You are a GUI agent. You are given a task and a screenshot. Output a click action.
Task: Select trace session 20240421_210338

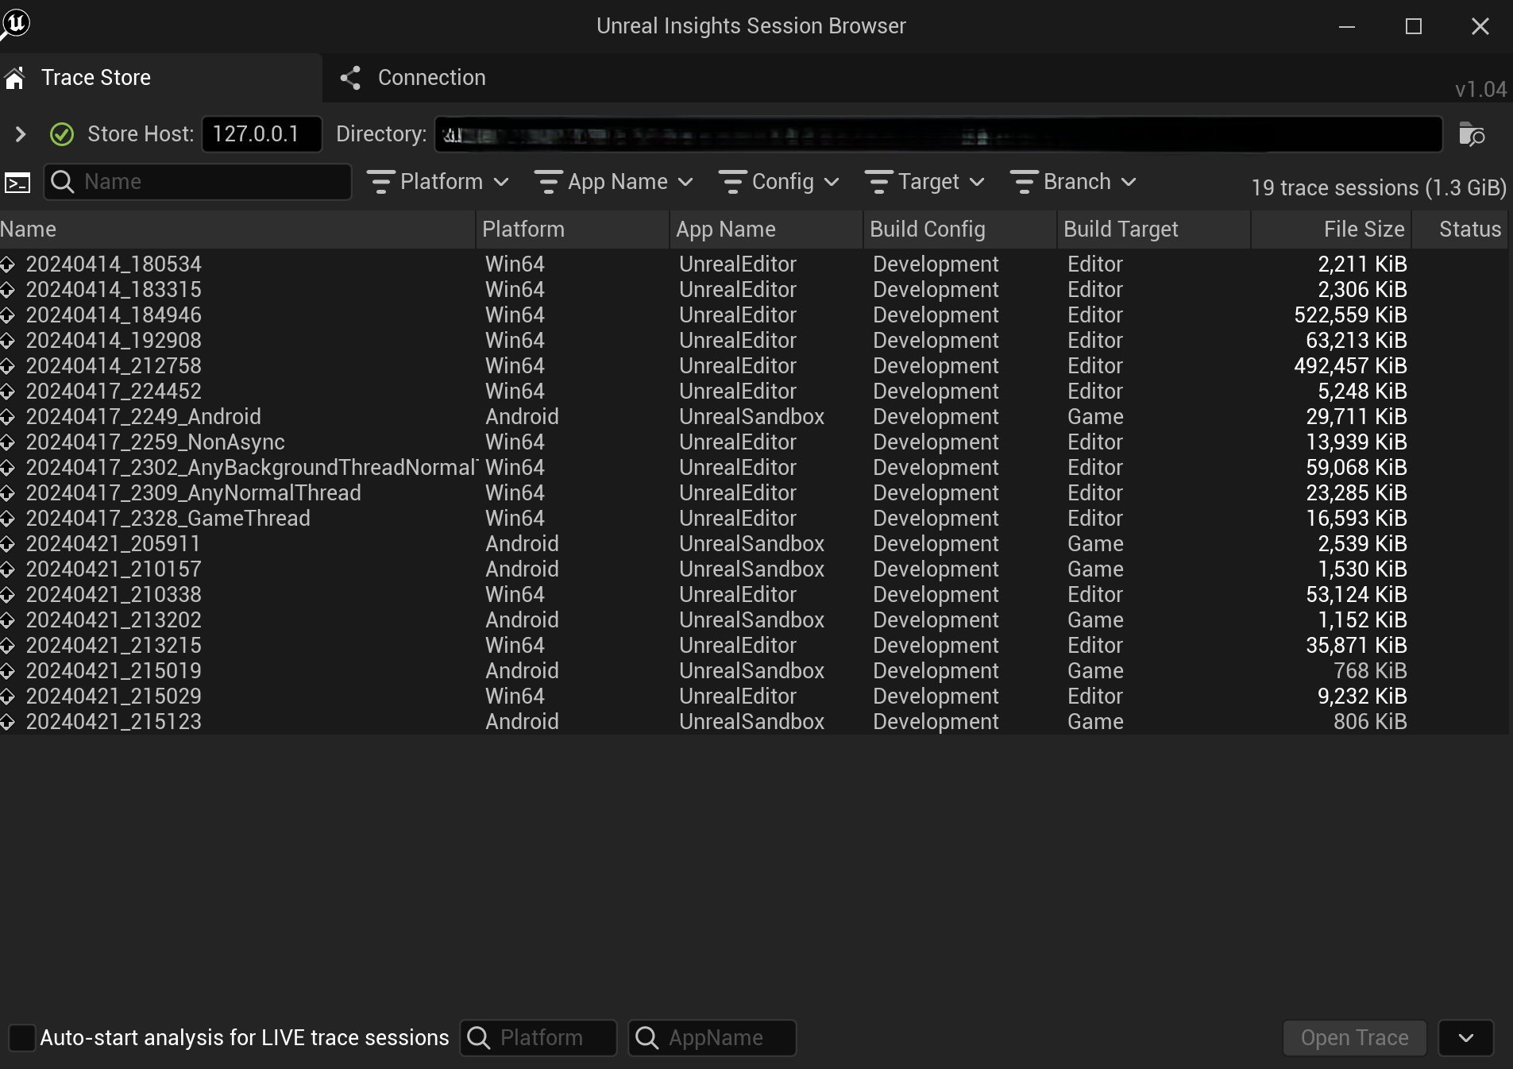754,594
